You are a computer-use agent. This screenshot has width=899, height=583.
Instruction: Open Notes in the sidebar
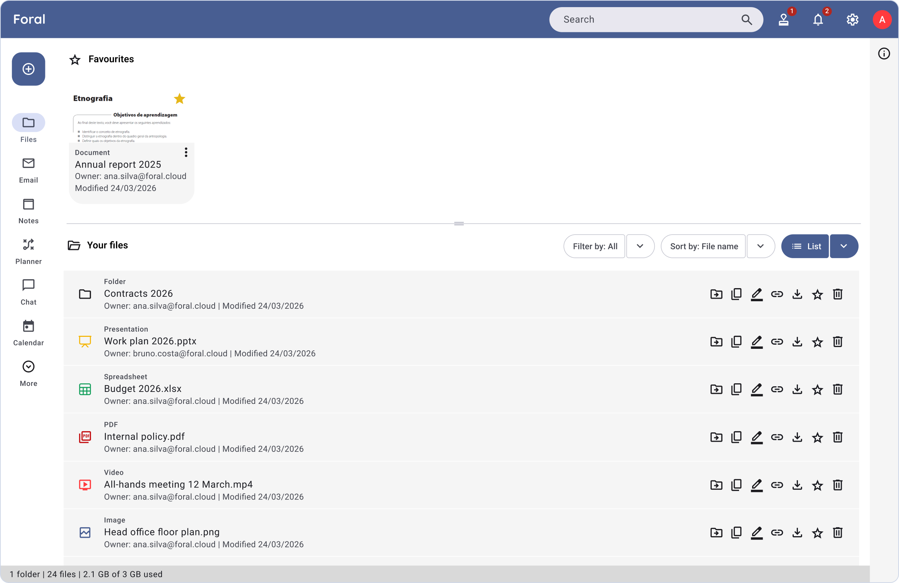click(28, 211)
